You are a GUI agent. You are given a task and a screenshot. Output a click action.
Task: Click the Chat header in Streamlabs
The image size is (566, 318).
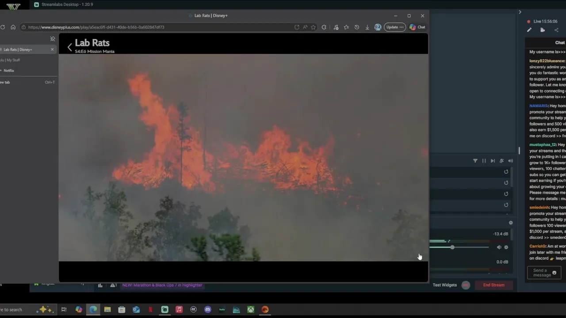(x=560, y=42)
